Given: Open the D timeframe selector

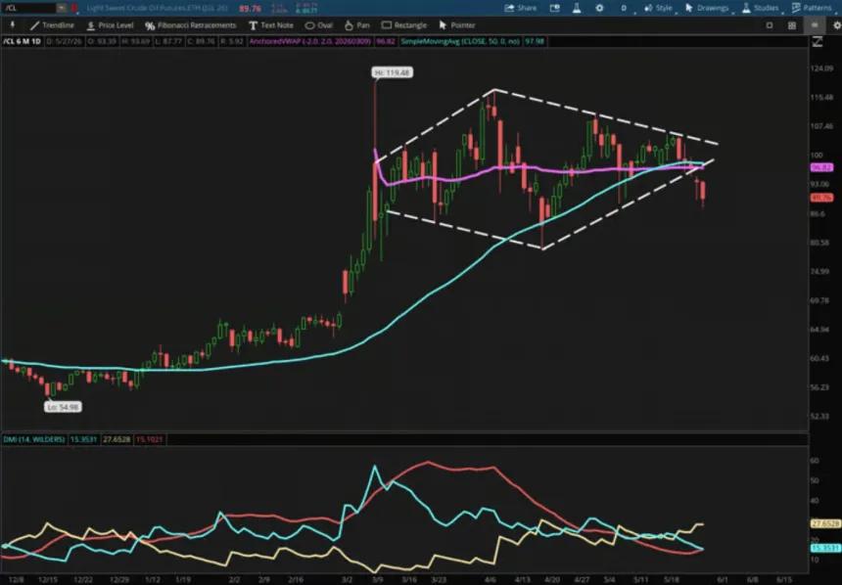Looking at the screenshot, I should coord(625,8).
